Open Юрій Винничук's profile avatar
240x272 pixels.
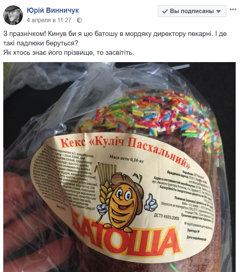13,15
